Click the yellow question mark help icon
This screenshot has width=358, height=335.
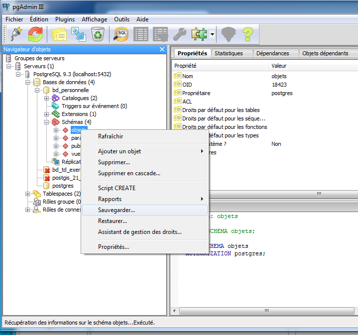(248, 34)
